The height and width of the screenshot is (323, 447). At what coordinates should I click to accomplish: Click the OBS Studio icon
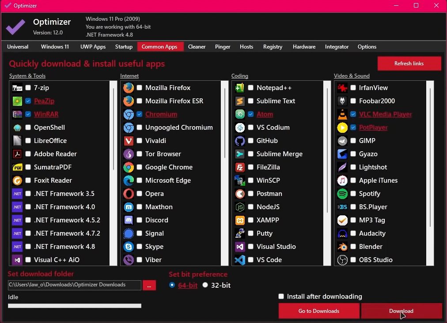pos(342,260)
